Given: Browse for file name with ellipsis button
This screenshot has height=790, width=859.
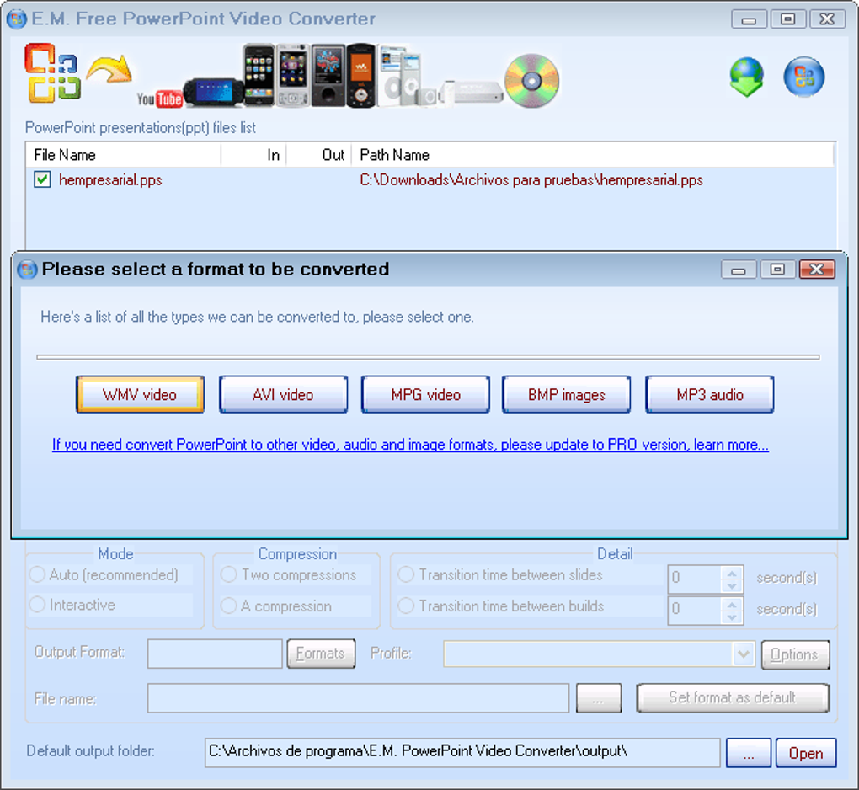Looking at the screenshot, I should tap(599, 698).
